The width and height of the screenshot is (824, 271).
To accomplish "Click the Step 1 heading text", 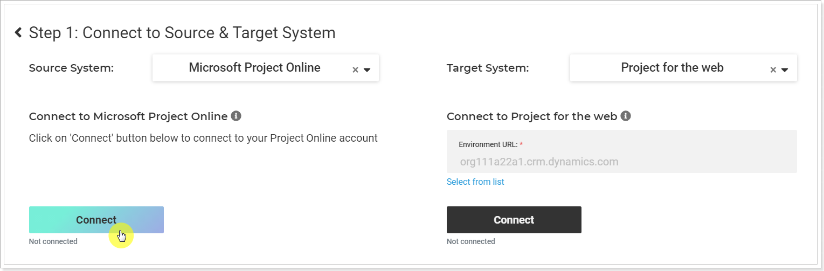I will click(182, 33).
